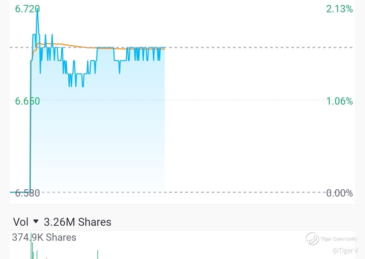The width and height of the screenshot is (365, 259).
Task: Open the Vol indicator dropdown arrow
Action: pos(36,221)
